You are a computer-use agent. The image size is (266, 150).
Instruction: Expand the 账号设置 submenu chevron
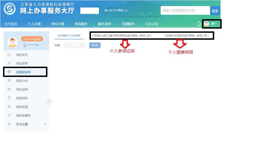click(45, 124)
